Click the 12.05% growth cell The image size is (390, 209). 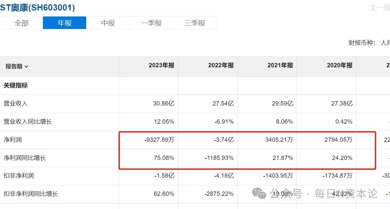click(164, 122)
